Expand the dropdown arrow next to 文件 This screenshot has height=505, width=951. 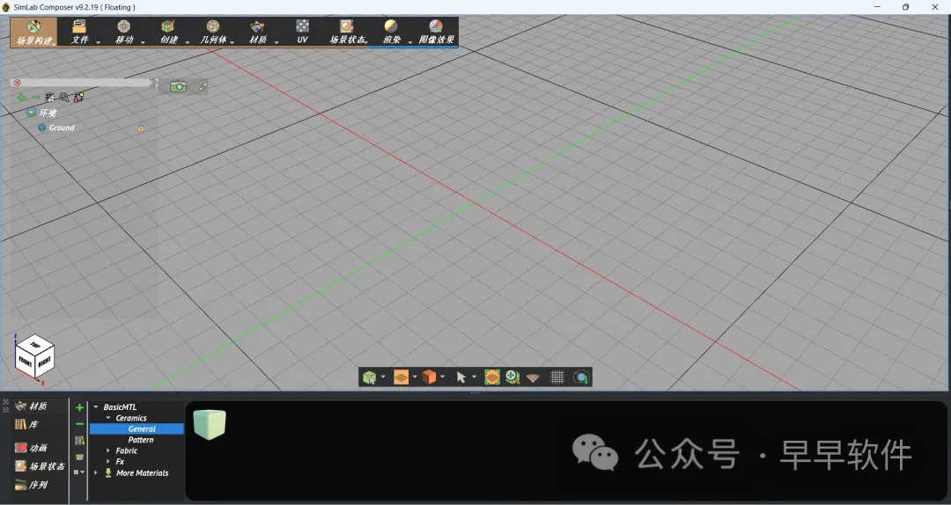click(99, 42)
